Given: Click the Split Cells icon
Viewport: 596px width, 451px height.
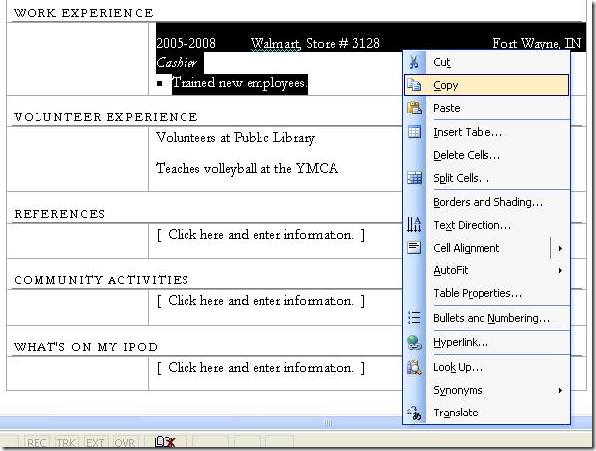Looking at the screenshot, I should coord(414,178).
